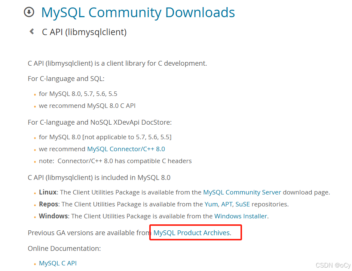
Task: Open the MySQL Connector/C++ 8.0 link
Action: [126, 149]
